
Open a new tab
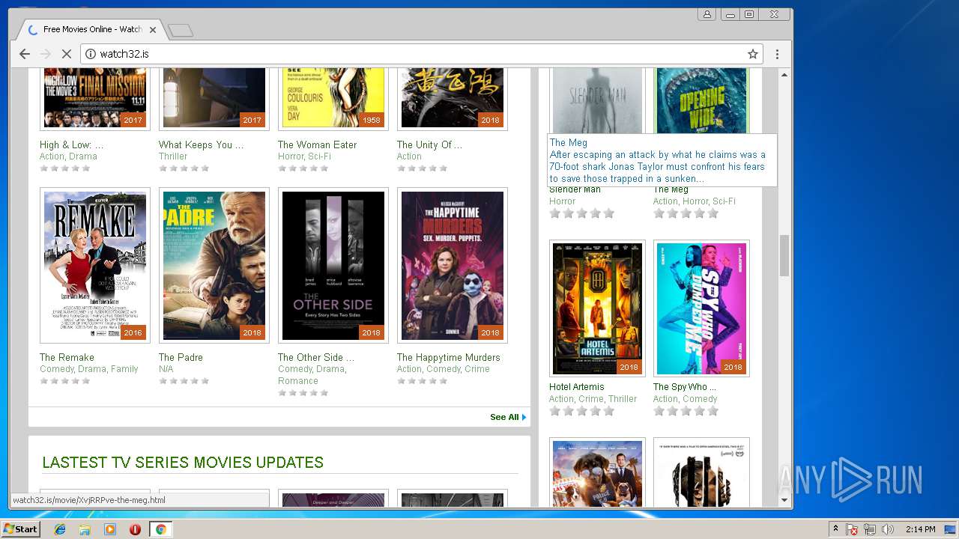point(181,31)
